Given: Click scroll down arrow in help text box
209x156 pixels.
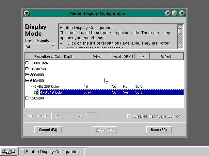Looking at the screenshot, I should coord(180,46).
